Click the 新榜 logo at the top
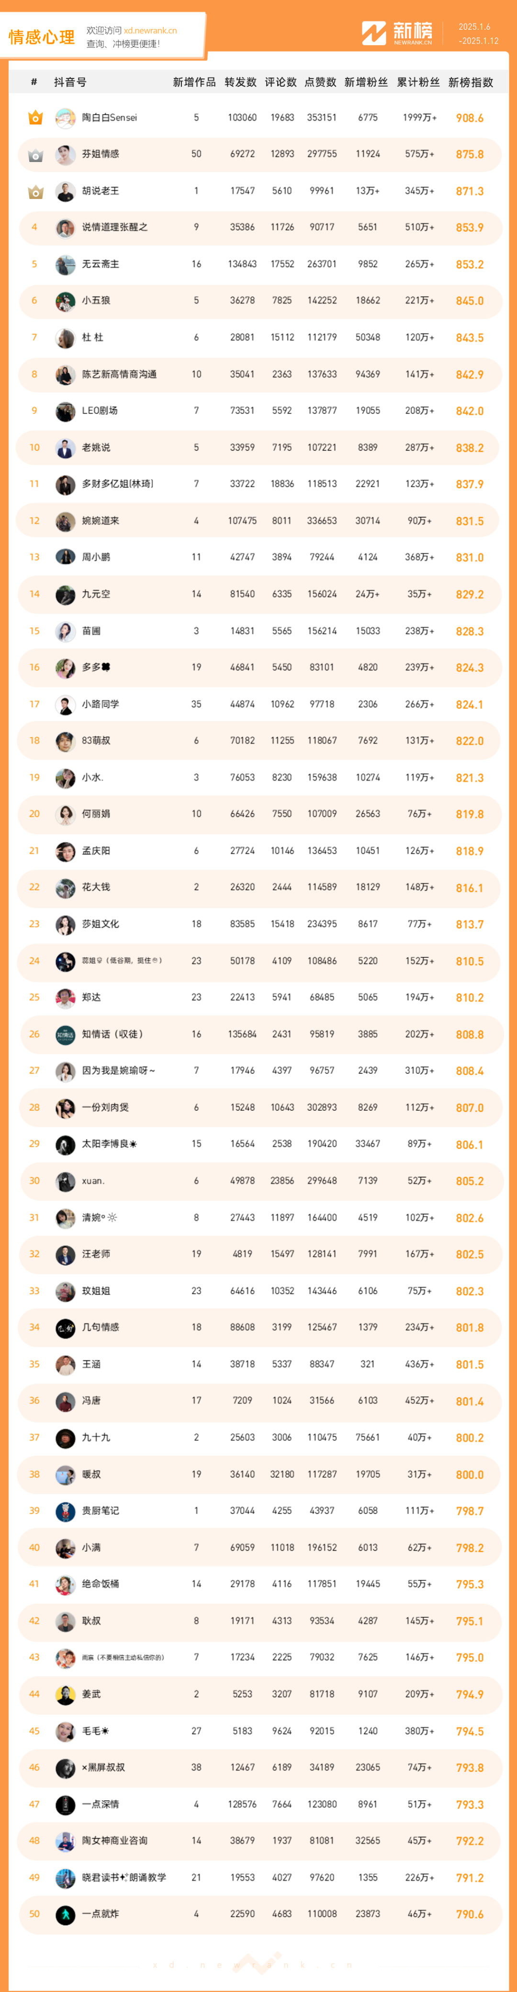Viewport: 517px width, 1992px height. [397, 33]
